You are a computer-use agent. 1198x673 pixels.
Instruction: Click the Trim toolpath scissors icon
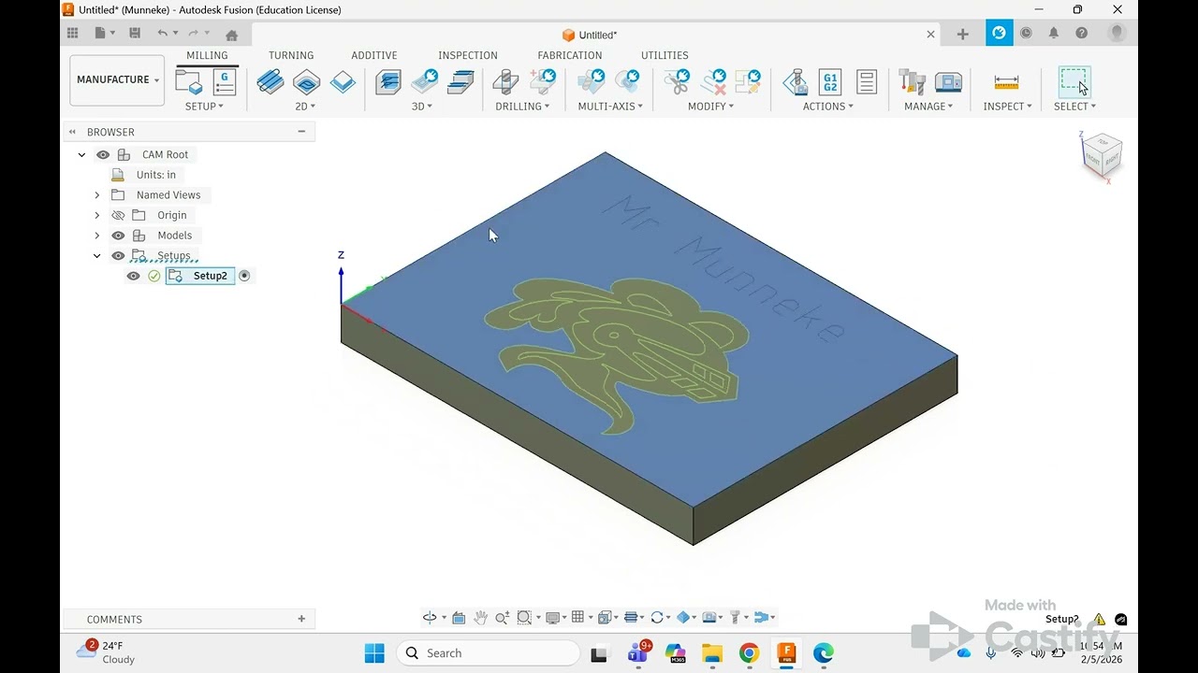point(677,82)
